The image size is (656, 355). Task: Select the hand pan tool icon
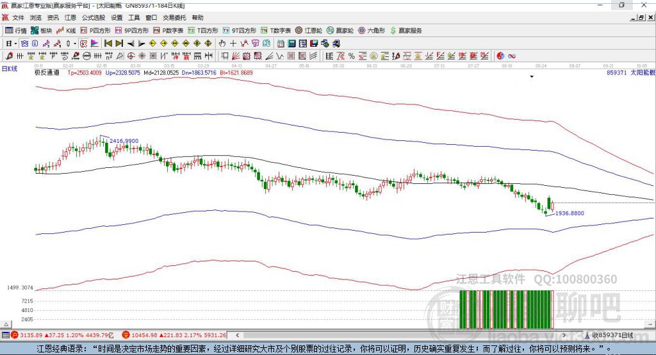coord(222,44)
